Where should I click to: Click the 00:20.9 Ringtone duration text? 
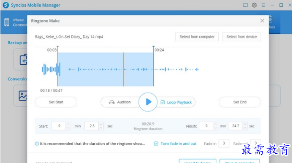[x=148, y=126]
